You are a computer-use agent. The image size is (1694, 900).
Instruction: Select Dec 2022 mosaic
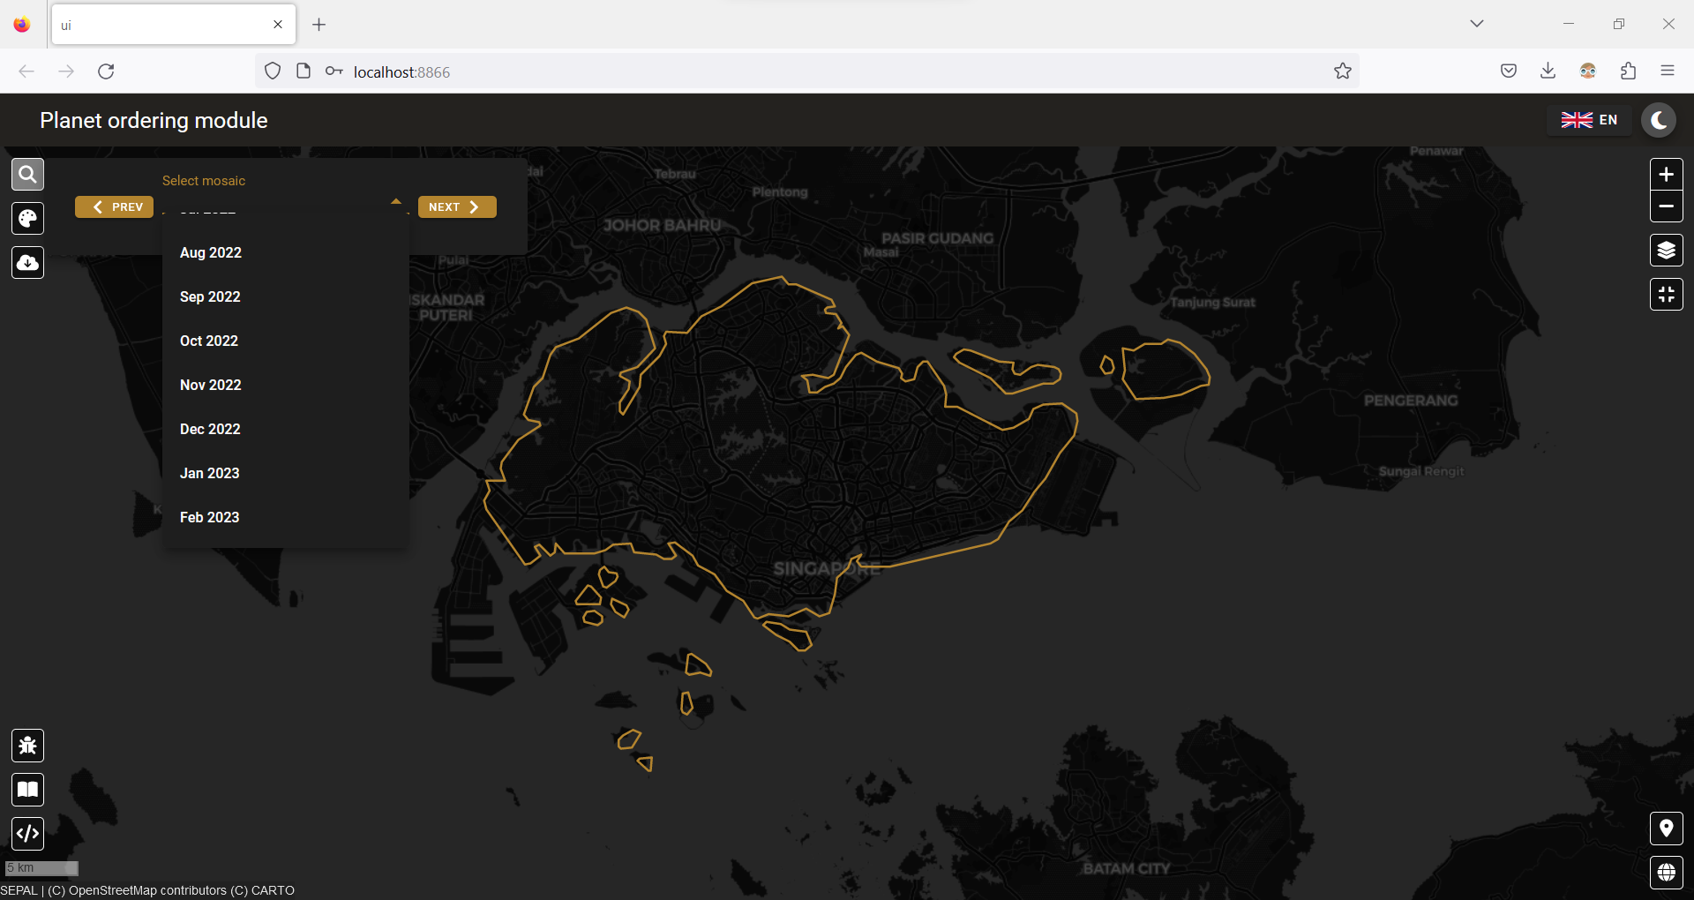click(285, 429)
